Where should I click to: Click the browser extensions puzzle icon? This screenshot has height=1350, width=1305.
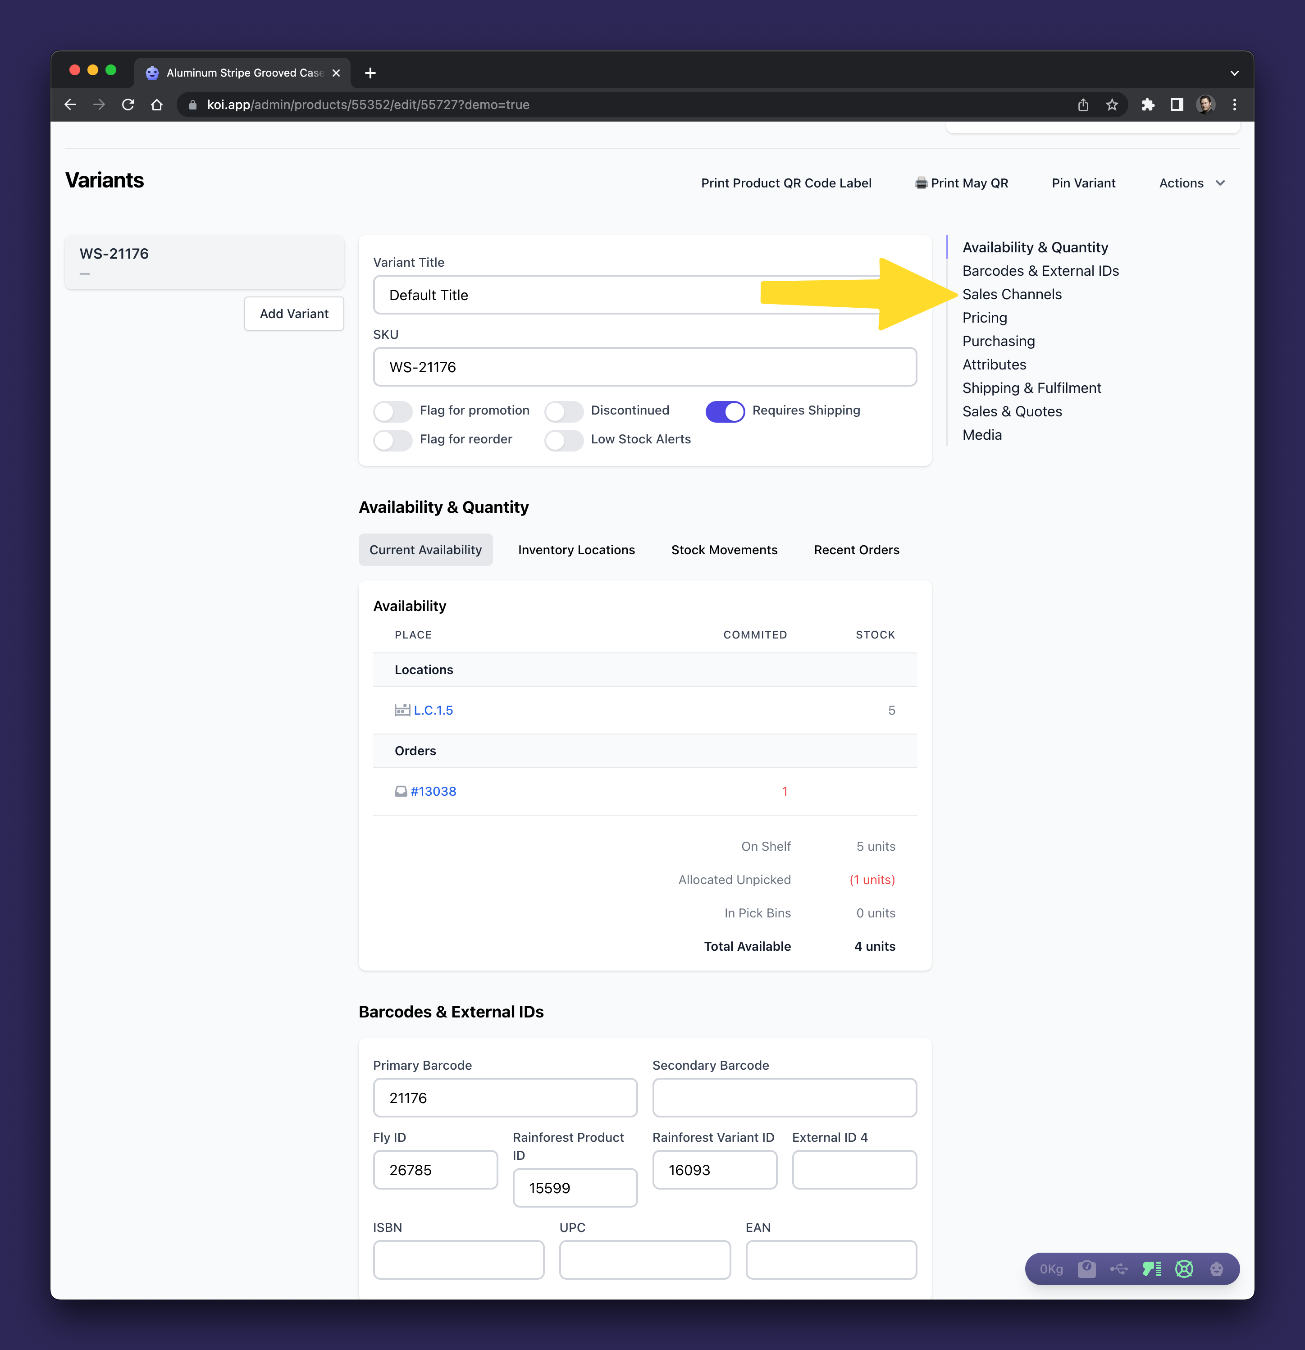pos(1147,105)
